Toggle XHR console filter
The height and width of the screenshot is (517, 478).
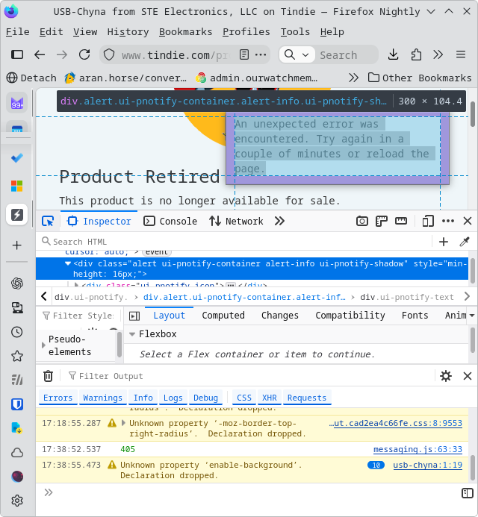(x=270, y=398)
